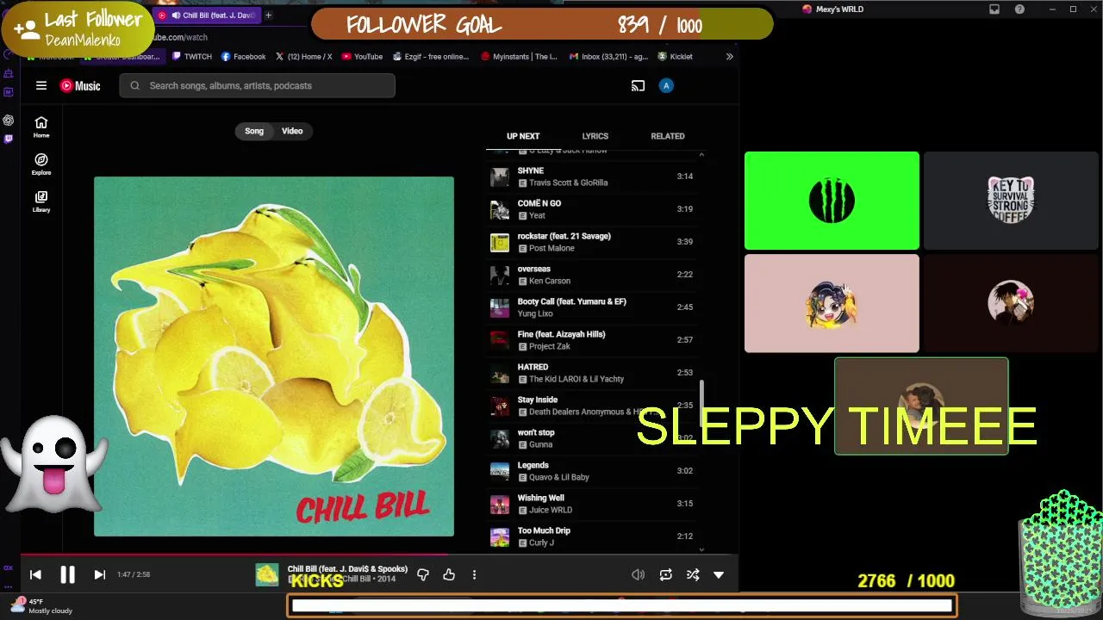Viewport: 1103px width, 620px height.
Task: Click the Wishing Well album thumbnail
Action: [x=500, y=504]
